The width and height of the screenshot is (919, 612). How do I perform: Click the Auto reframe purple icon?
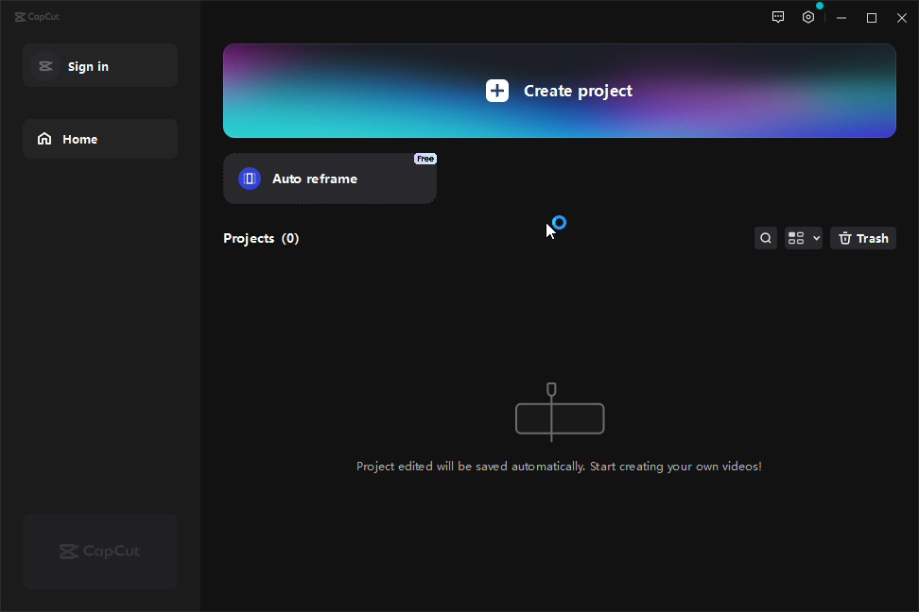pyautogui.click(x=250, y=178)
